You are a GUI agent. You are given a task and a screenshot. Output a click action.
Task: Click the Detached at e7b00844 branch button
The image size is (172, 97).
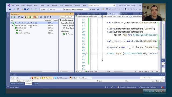click(148, 87)
